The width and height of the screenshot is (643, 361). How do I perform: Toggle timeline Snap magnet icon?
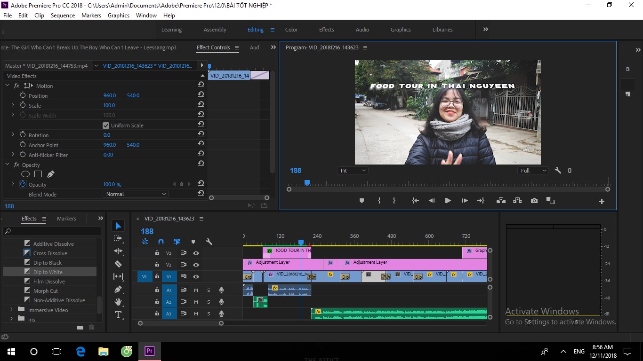[x=161, y=242]
